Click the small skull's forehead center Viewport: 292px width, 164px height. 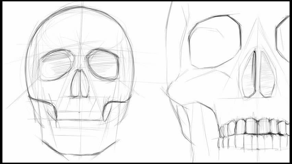pos(81,34)
